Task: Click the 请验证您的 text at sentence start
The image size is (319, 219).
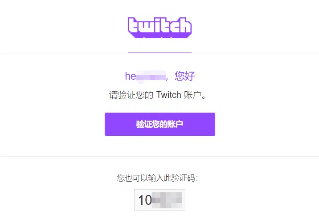Action: (x=131, y=95)
